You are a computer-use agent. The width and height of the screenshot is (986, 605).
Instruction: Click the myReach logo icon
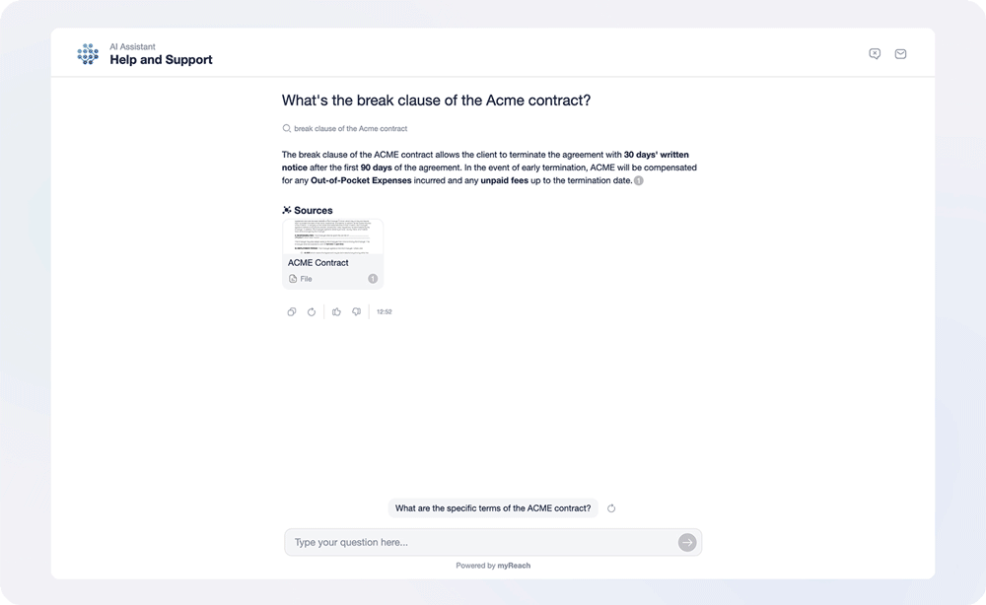(88, 54)
